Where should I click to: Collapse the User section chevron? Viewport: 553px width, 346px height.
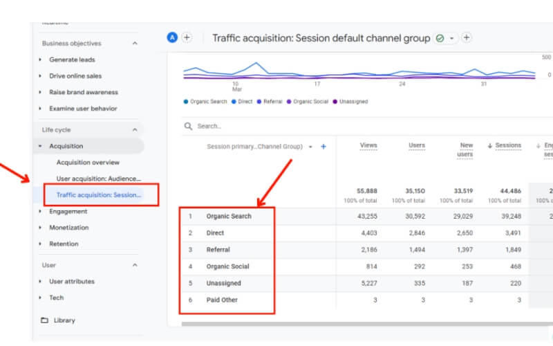[x=135, y=265]
